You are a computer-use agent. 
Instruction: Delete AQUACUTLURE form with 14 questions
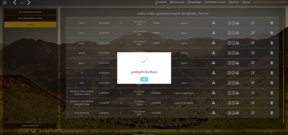(272, 103)
